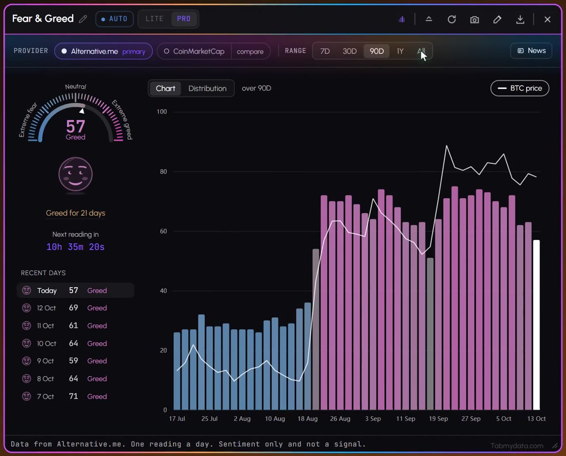Click the face icon in the 9 Oct row

click(x=27, y=361)
